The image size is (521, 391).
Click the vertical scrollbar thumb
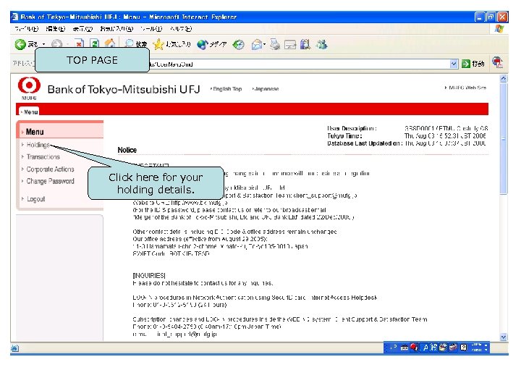pos(504,138)
